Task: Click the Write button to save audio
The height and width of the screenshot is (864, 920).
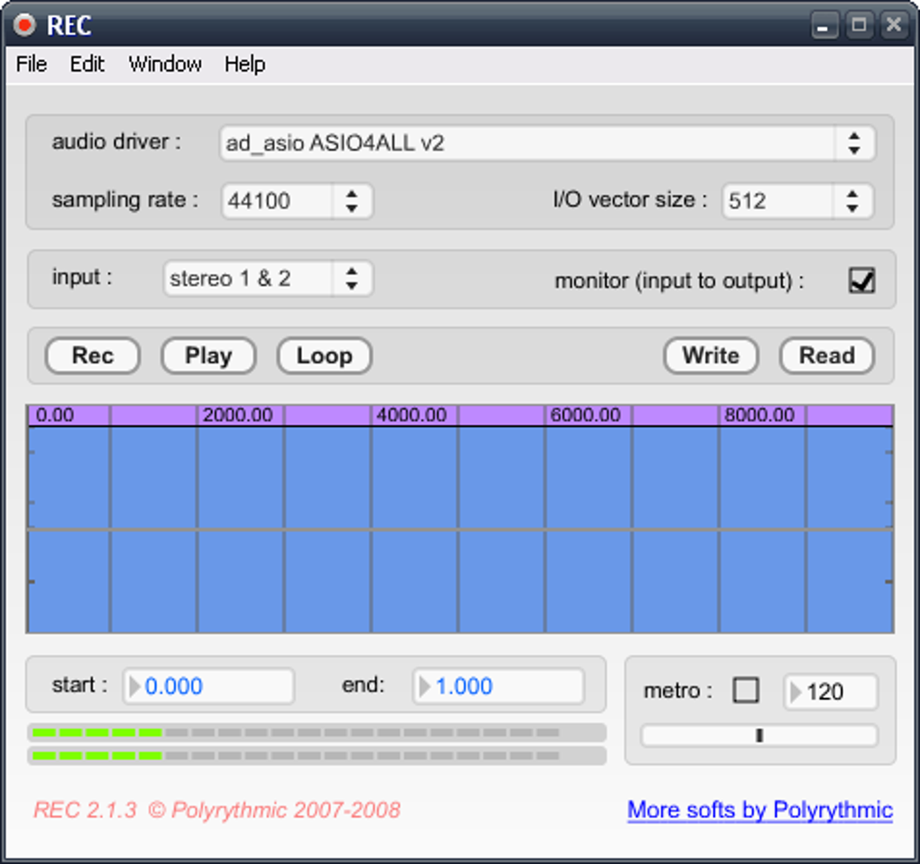Action: [710, 355]
